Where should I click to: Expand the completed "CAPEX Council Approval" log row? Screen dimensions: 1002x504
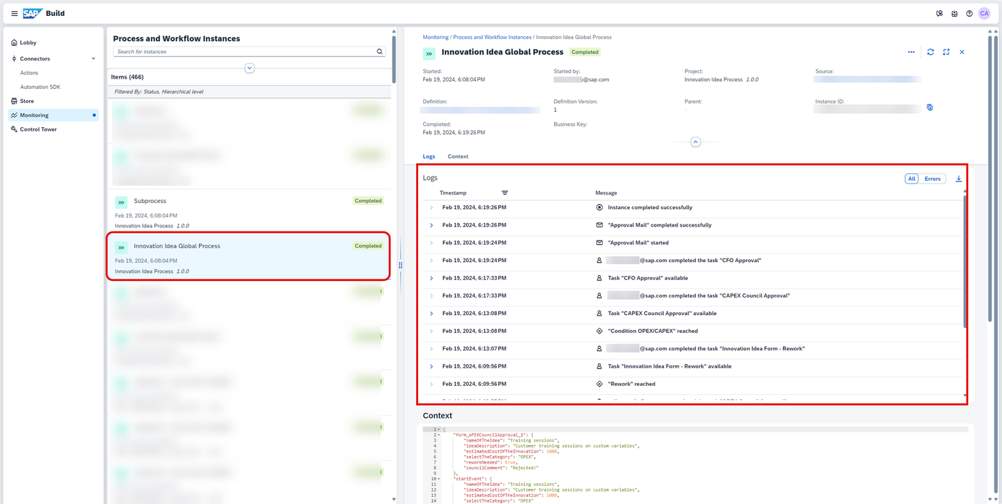point(431,295)
